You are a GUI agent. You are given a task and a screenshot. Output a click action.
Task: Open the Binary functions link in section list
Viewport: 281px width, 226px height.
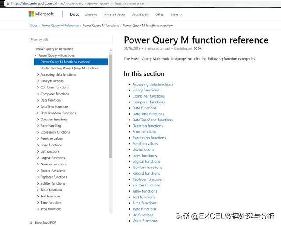click(145, 90)
